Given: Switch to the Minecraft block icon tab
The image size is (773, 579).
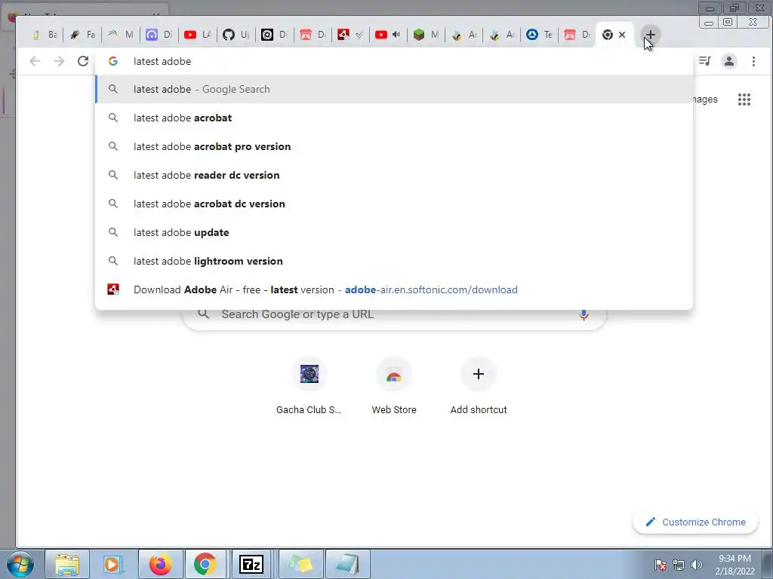Looking at the screenshot, I should click(x=426, y=35).
